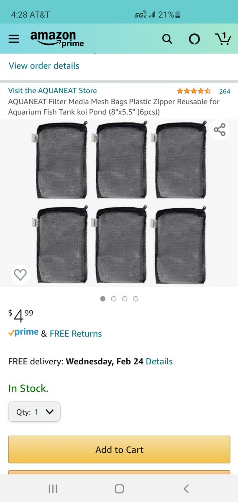This screenshot has height=502, width=238.
Task: Open the shopping cart icon
Action: pos(223,38)
